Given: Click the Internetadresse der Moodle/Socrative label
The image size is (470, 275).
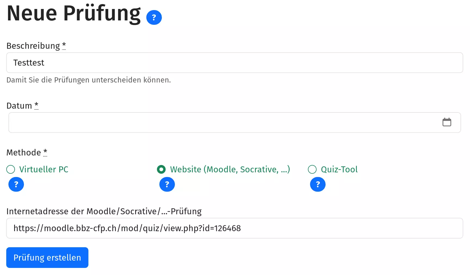Looking at the screenshot, I should click(x=104, y=211).
